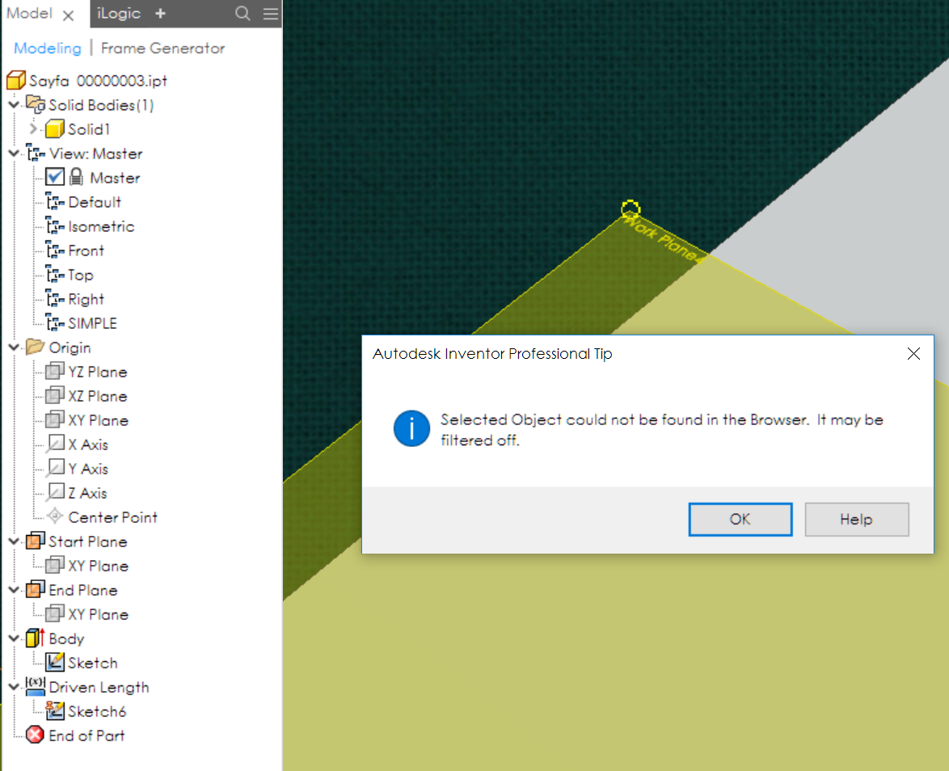The image size is (949, 771).
Task: Switch to the iLogic tab
Action: point(118,14)
